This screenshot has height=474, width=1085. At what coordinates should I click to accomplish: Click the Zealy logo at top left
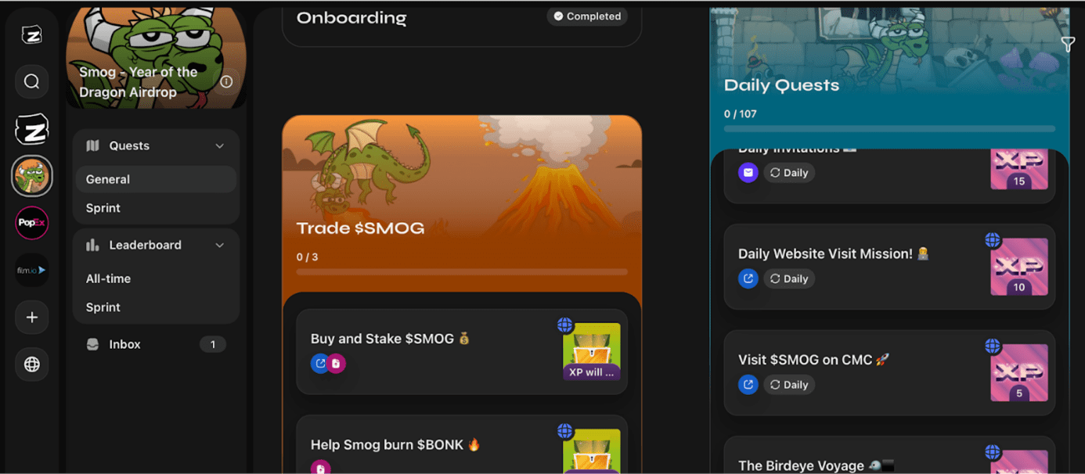point(32,34)
